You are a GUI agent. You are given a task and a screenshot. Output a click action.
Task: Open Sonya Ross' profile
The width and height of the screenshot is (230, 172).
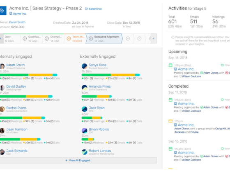coord(98,65)
